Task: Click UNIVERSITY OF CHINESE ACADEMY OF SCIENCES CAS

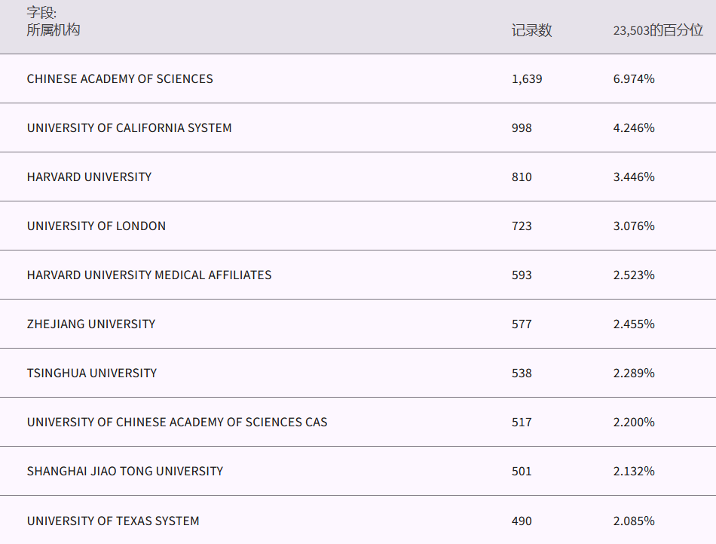Action: [177, 423]
